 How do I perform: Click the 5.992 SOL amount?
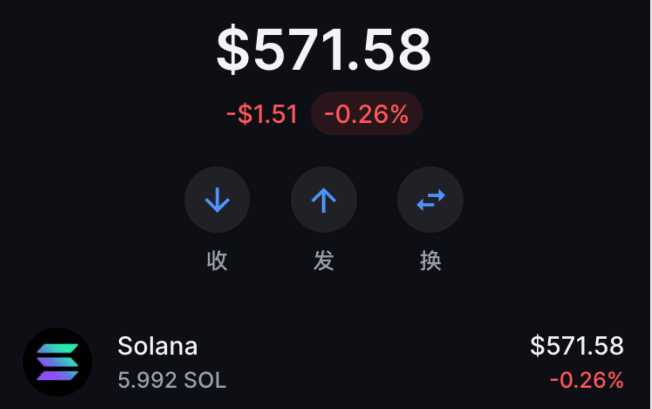(172, 380)
